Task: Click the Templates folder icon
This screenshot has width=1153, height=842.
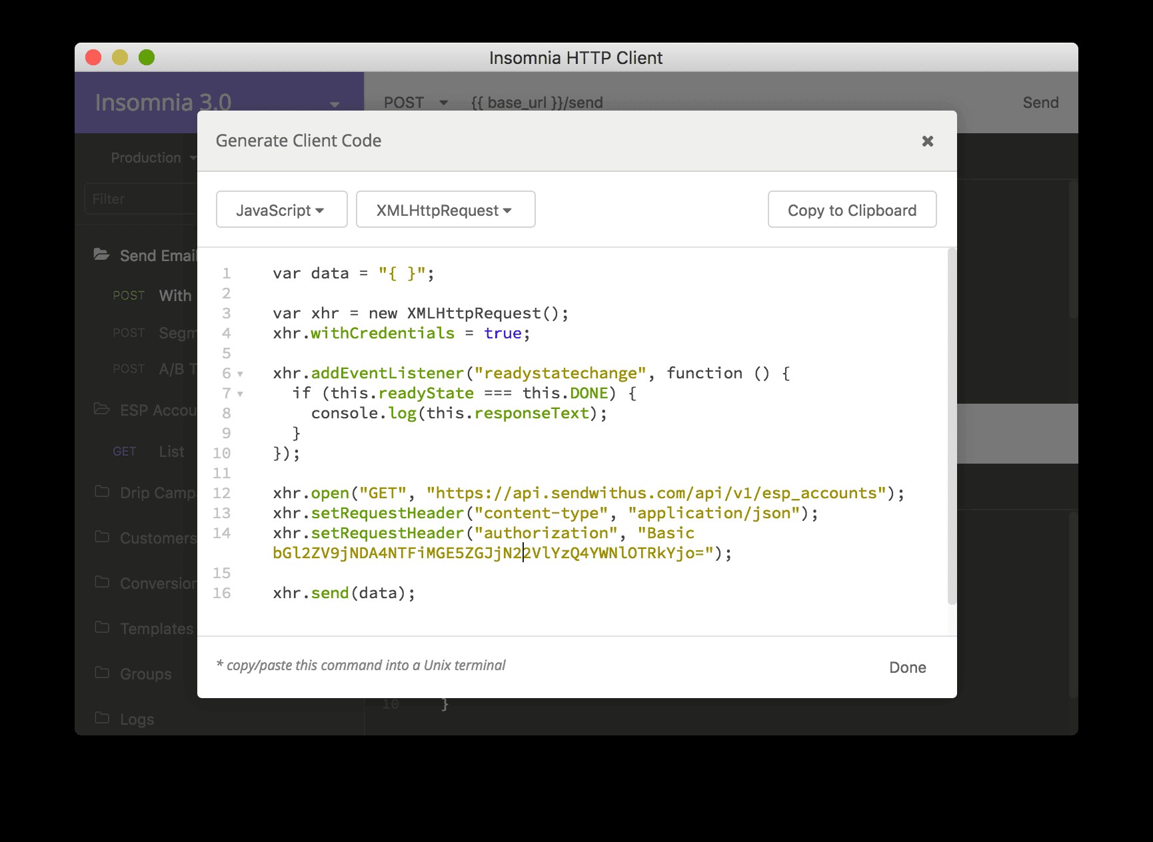Action: coord(102,628)
